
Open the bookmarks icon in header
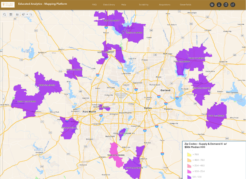(x=226, y=5)
